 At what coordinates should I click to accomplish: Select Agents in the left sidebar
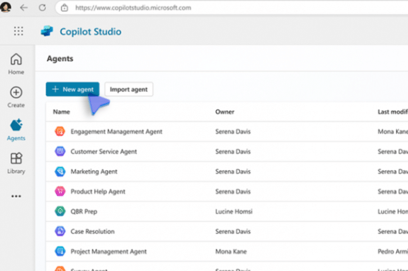pos(16,130)
